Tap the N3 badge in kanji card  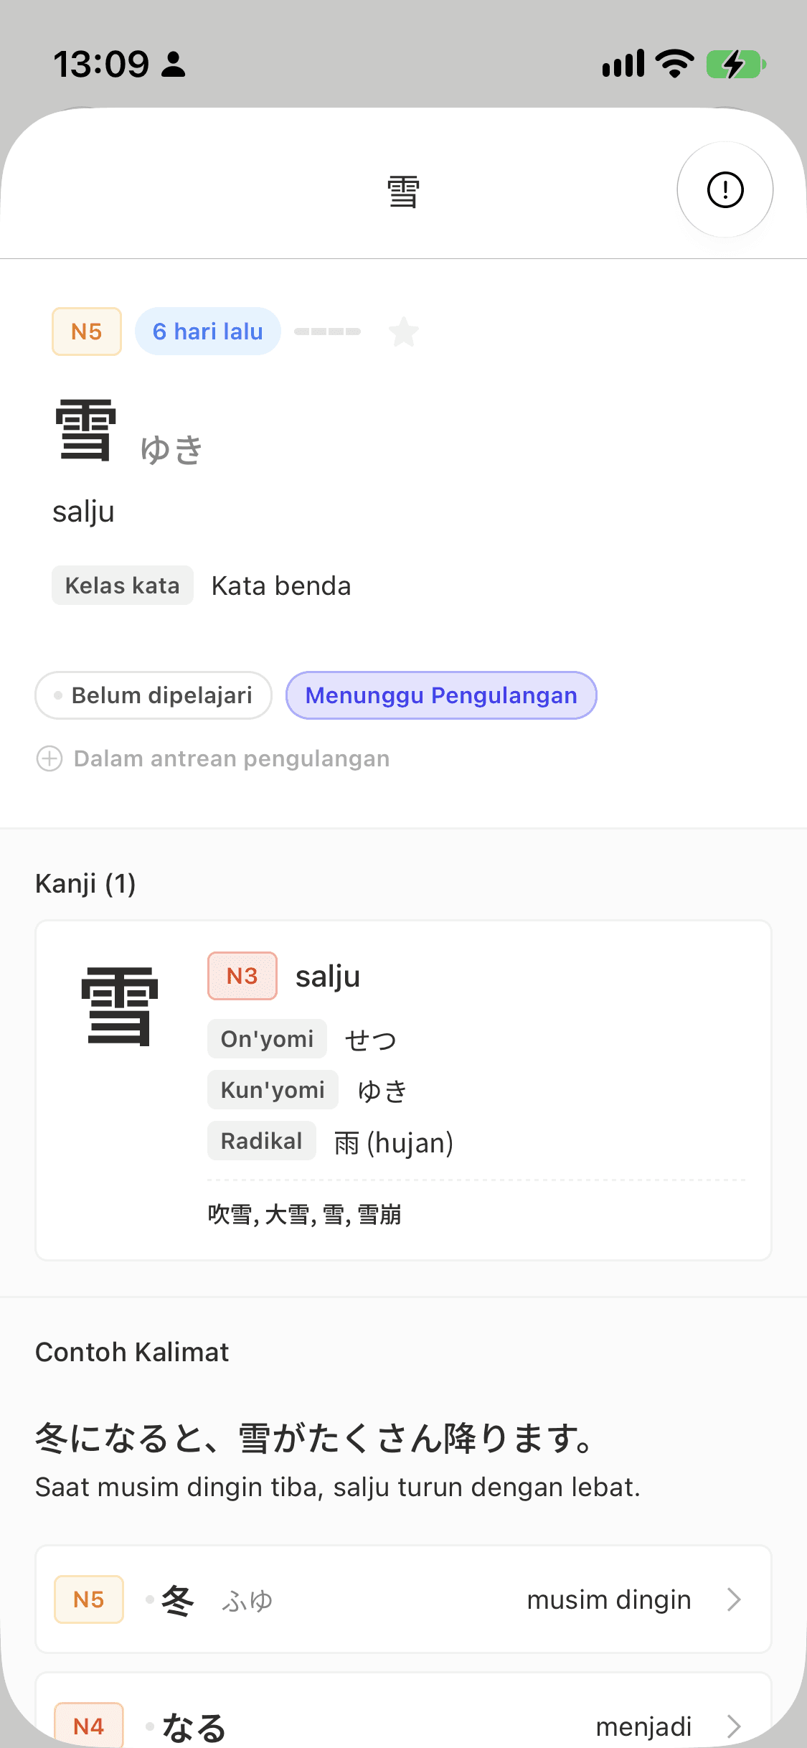[x=242, y=976]
